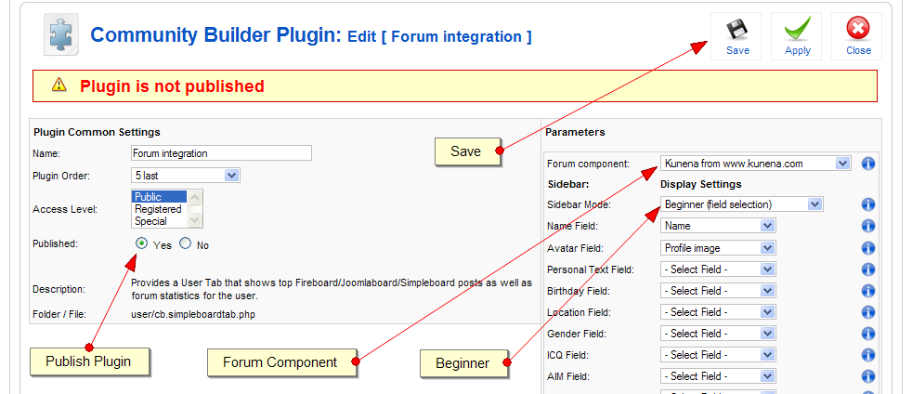Click the Apply green checkmark icon
Viewport: 912px width, 394px height.
tap(797, 30)
